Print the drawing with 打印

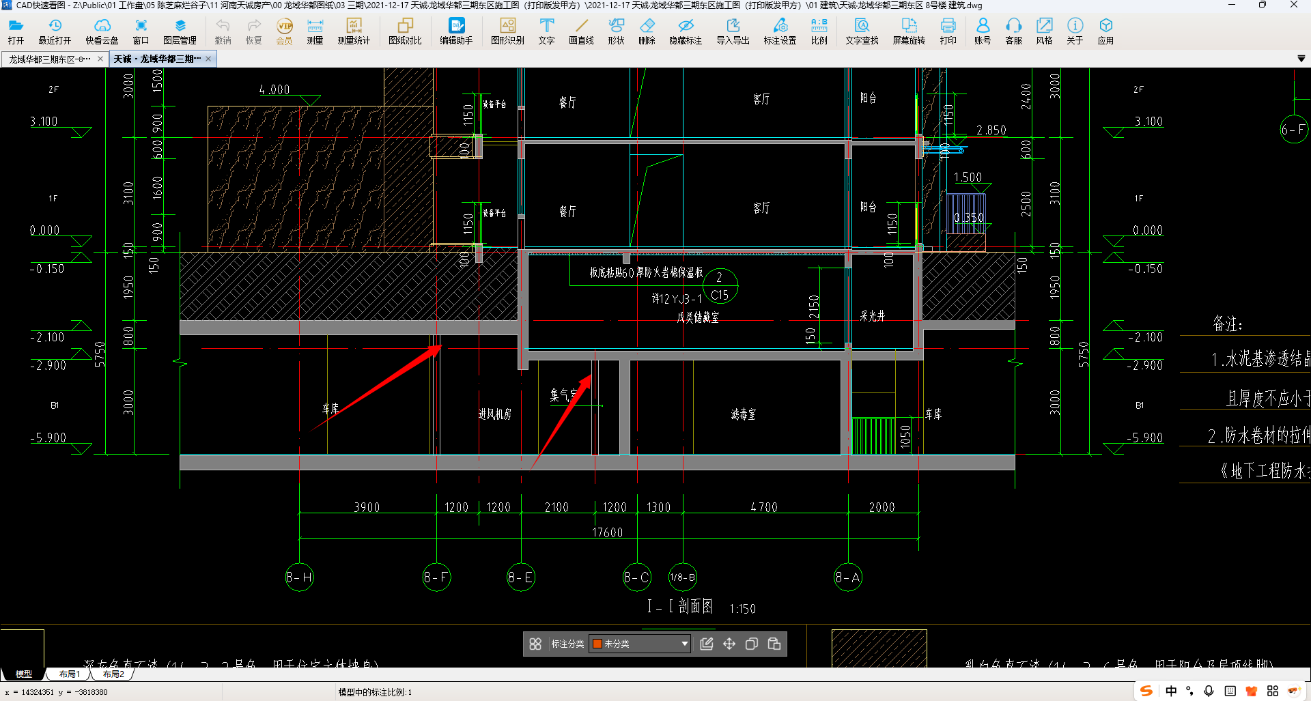948,31
